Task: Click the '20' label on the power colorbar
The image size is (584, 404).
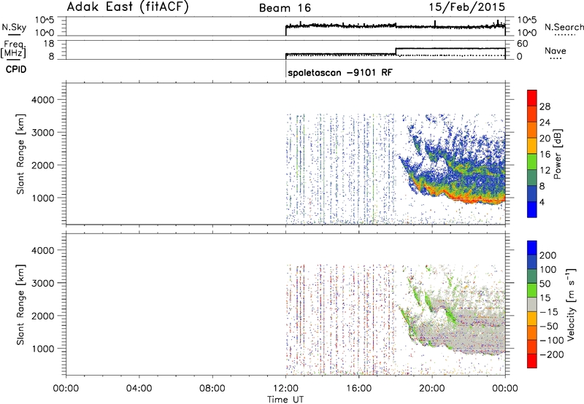Action: click(545, 139)
